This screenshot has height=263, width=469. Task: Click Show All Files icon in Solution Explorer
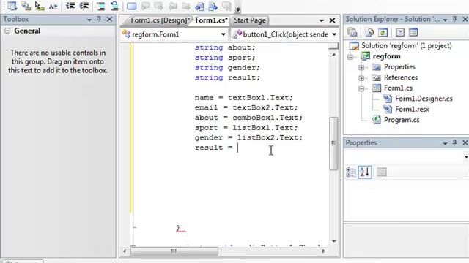369,32
